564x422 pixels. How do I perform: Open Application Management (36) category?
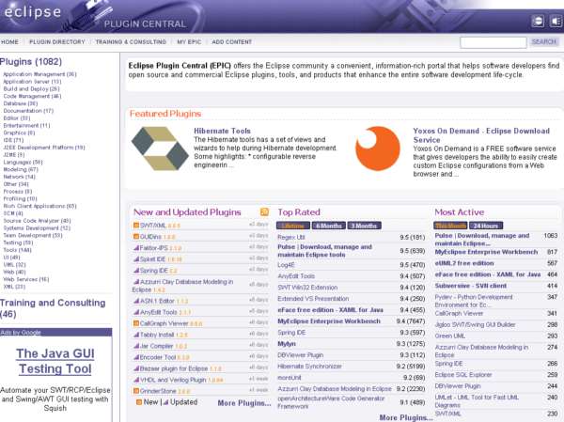pos(39,74)
